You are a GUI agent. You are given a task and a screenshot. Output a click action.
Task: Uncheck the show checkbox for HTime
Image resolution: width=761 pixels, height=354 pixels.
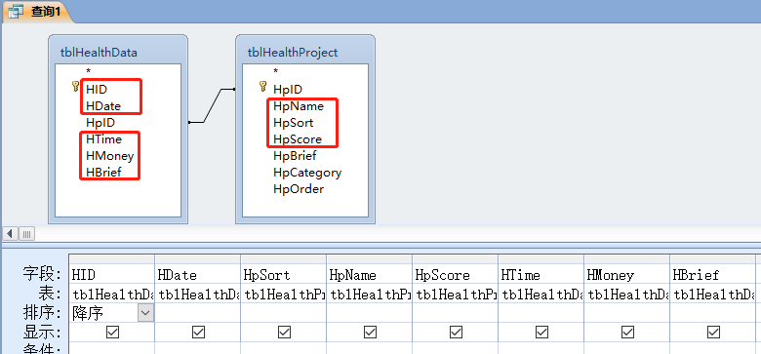(541, 333)
